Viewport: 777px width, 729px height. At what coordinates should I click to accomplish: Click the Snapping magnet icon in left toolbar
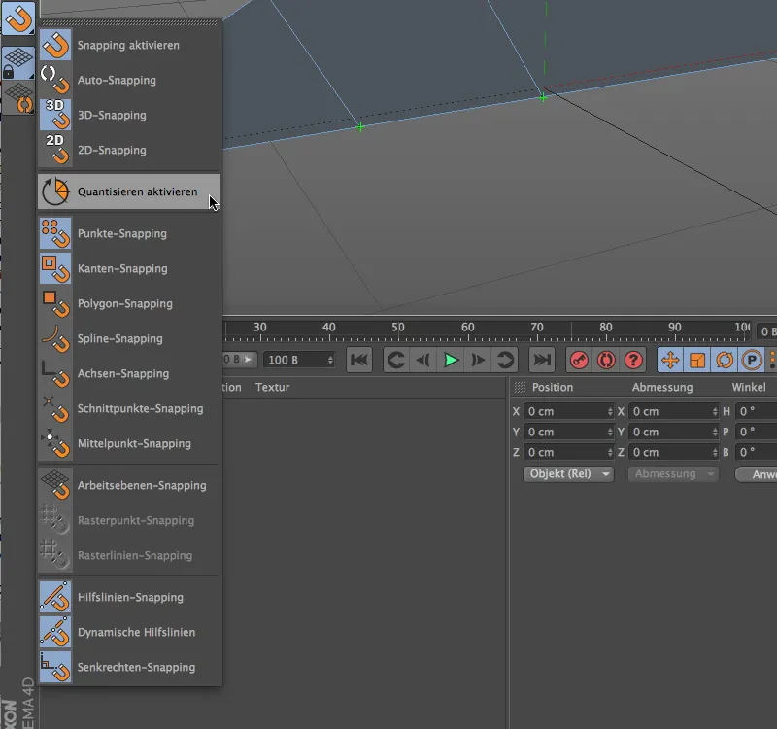pyautogui.click(x=18, y=18)
